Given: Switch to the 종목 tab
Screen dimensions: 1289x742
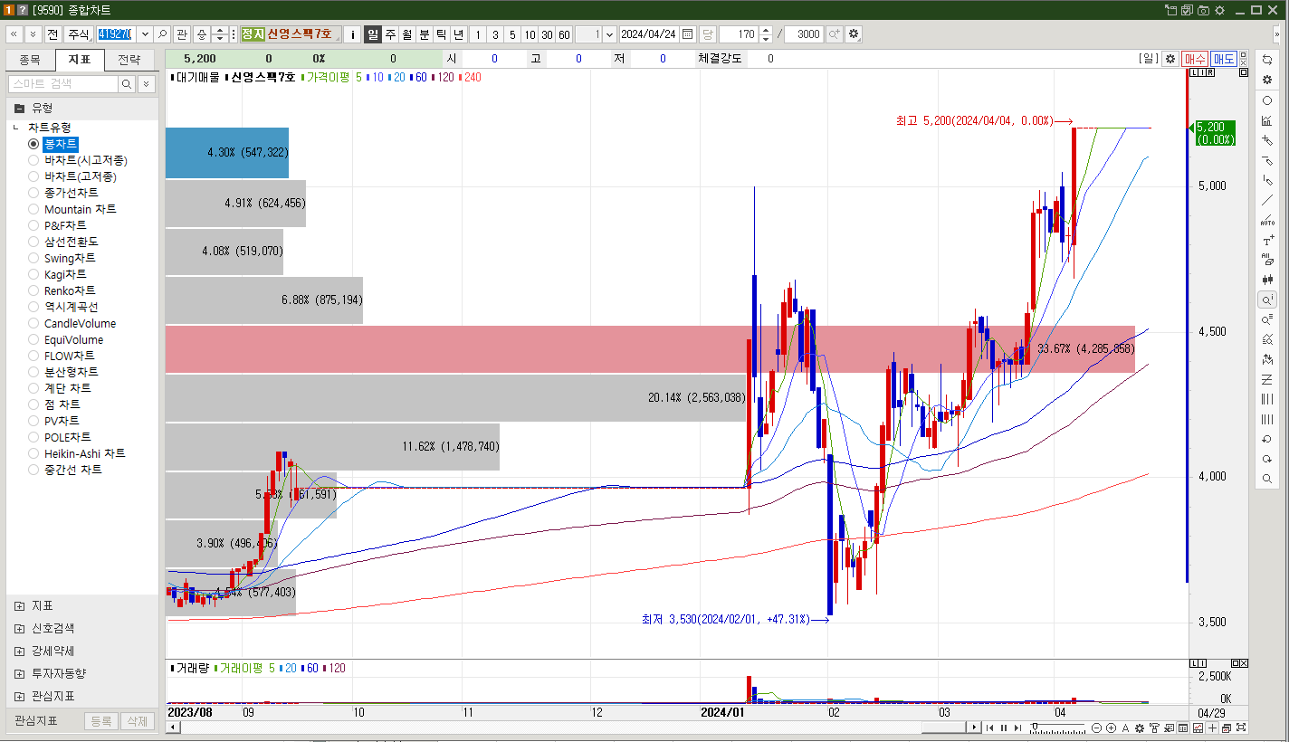Looking at the screenshot, I should pos(30,60).
